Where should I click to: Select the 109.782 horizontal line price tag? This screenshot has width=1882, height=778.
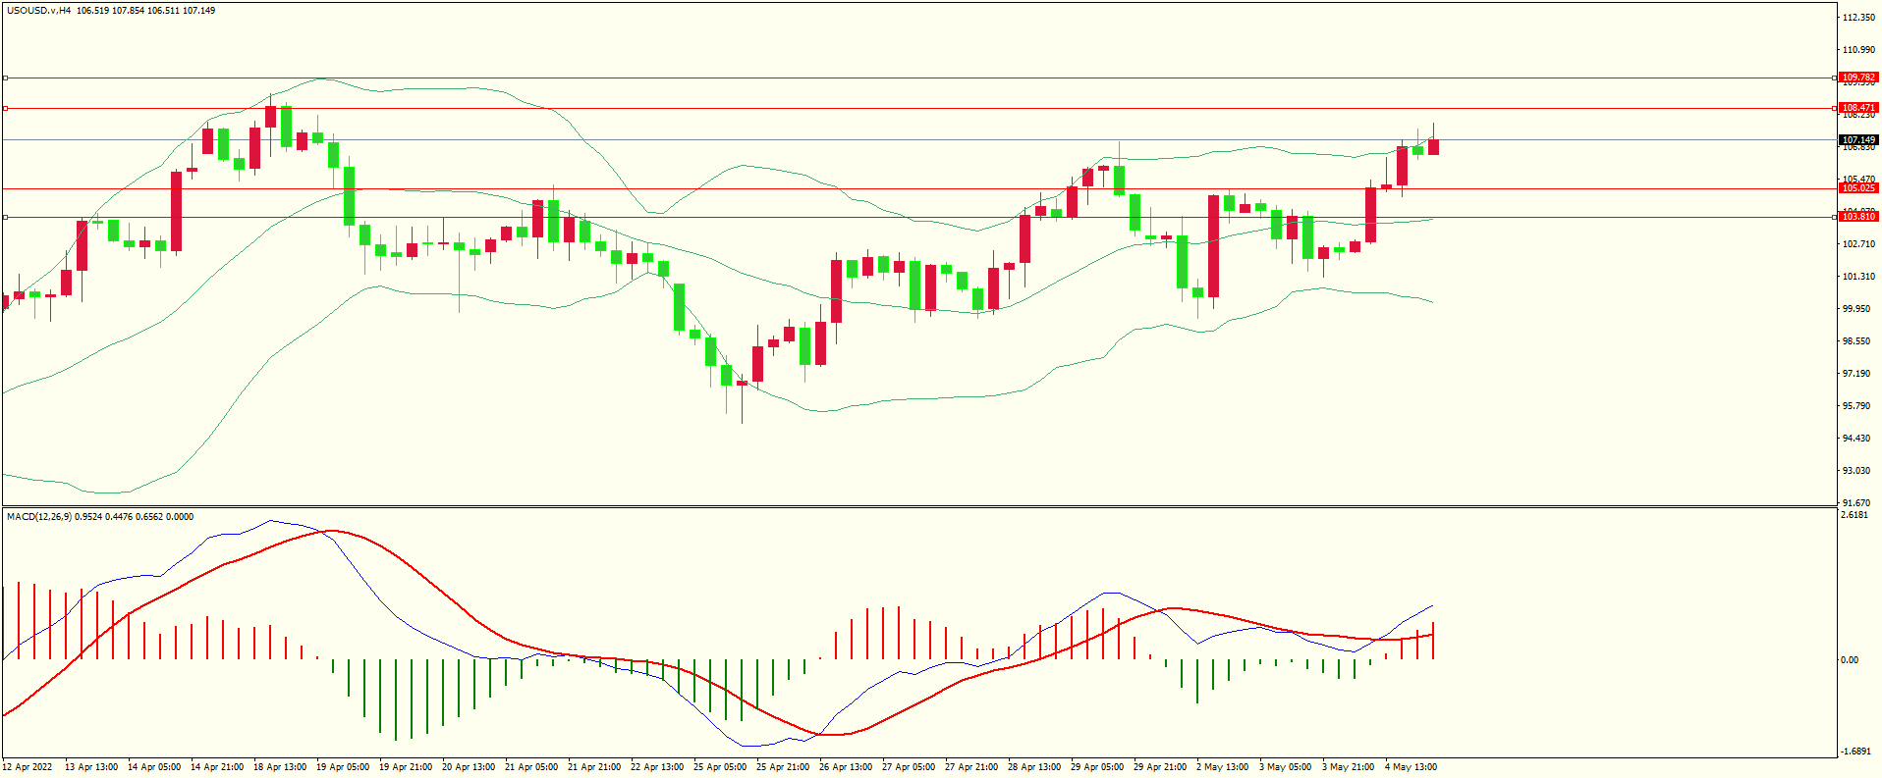pos(1858,78)
